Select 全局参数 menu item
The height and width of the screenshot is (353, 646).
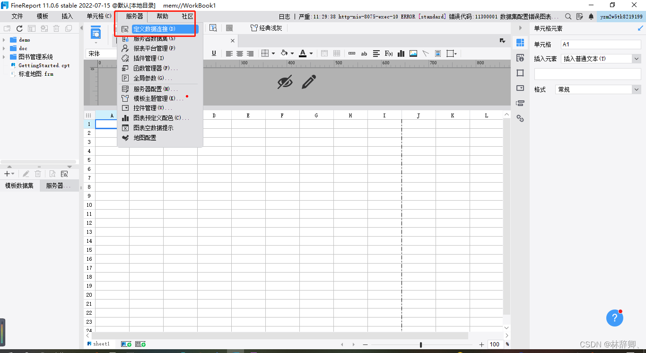tap(160, 78)
